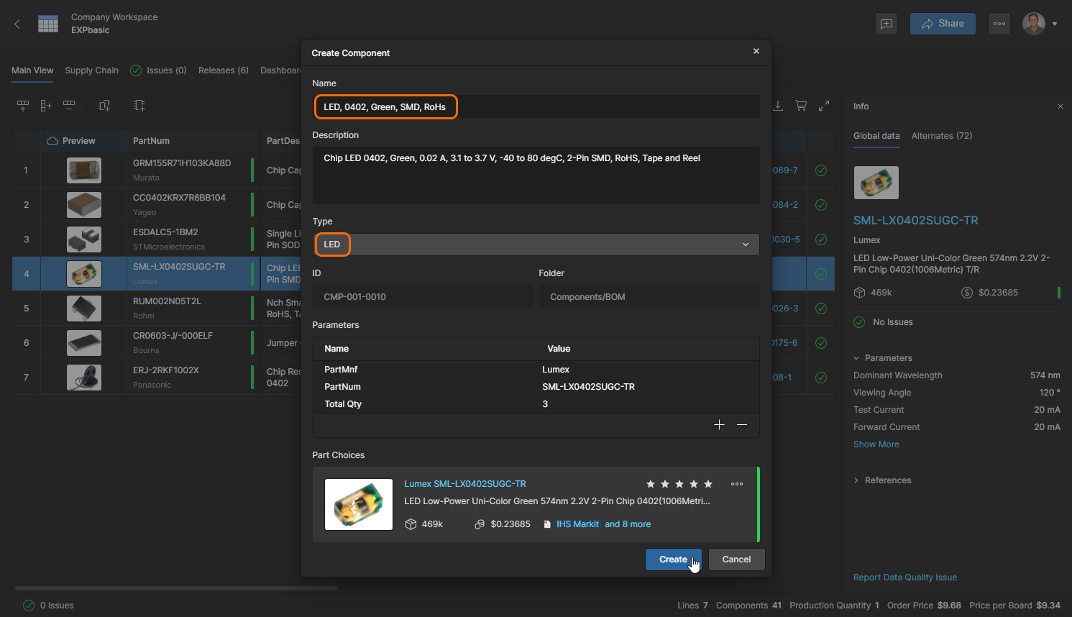The image size is (1072, 617).
Task: Click the component Name input field
Action: 536,107
